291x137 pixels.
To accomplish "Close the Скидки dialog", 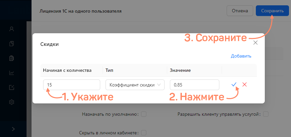I will 255,43.
